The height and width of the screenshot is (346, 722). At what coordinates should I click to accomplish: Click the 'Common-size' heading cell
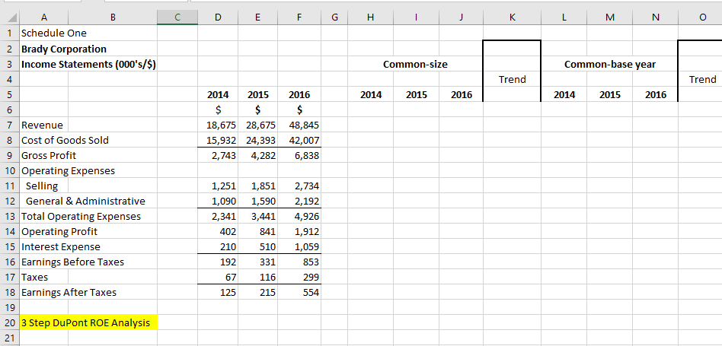click(x=415, y=65)
